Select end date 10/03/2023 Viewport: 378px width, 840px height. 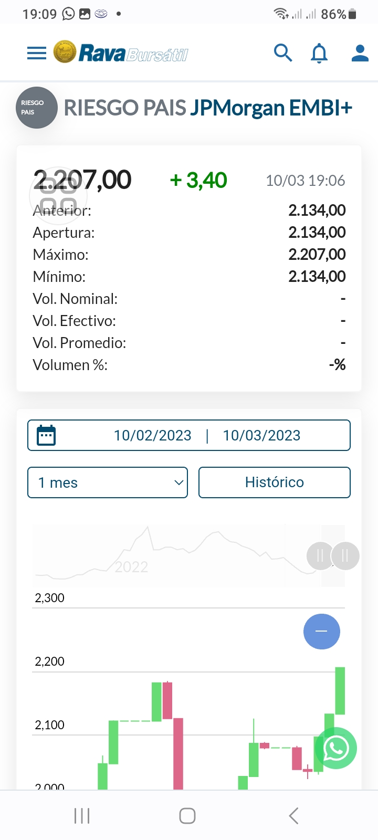tap(261, 435)
